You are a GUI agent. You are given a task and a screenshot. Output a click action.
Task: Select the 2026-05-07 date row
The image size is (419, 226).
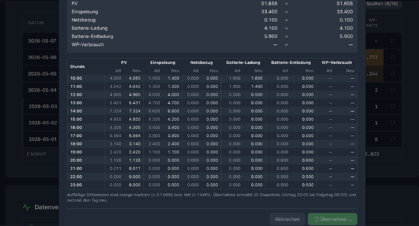[x=42, y=41]
